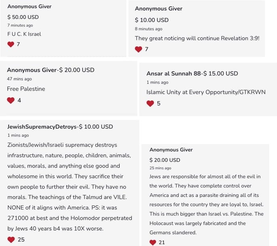Click the "7 minutes ago" timestamp
277x246 pixels.
[20, 25]
